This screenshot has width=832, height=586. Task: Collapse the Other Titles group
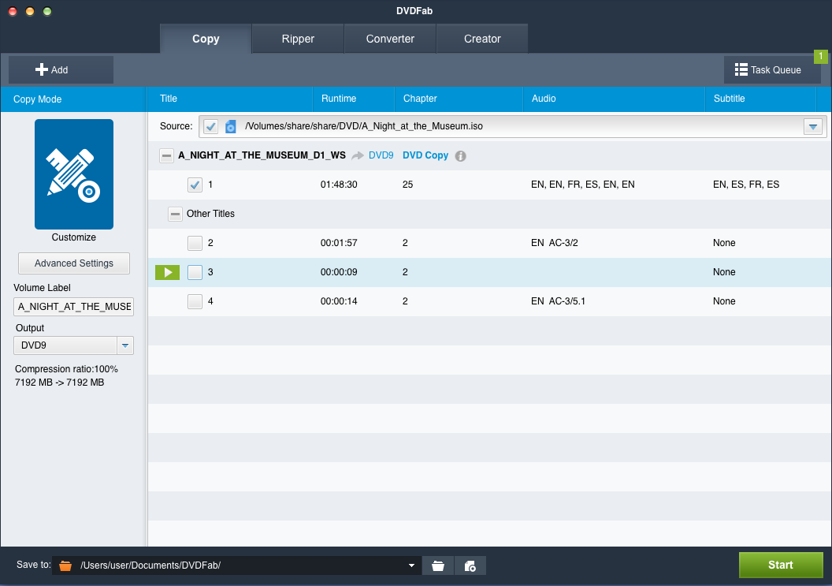pyautogui.click(x=175, y=214)
